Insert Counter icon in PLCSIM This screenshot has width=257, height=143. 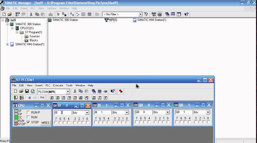75,98
